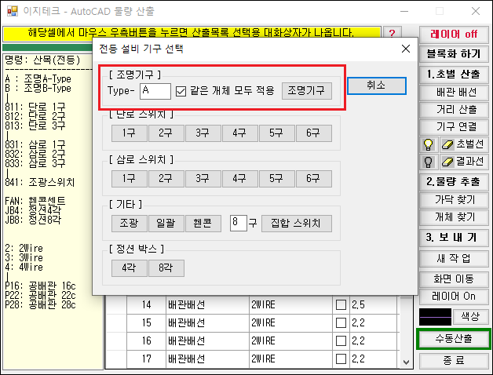Select the 8각 junction box button
This screenshot has width=493, height=375.
(x=166, y=268)
